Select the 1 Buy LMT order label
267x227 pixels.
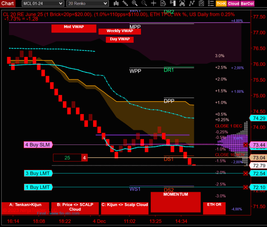(x=38, y=187)
